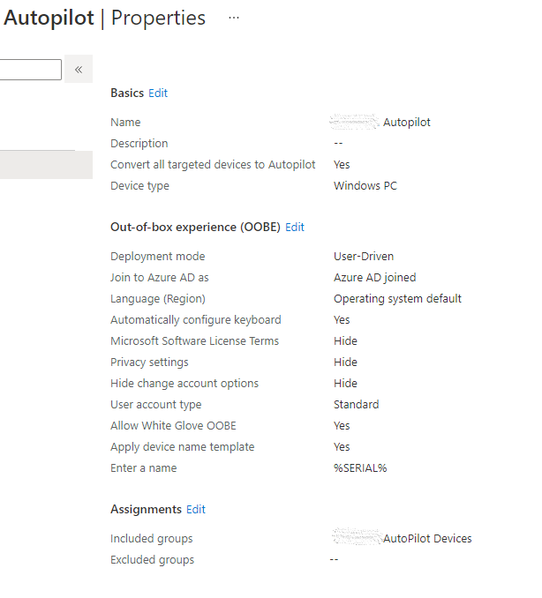Click the 'Enter a name' label
Screen dimensions: 542x598
tap(144, 468)
